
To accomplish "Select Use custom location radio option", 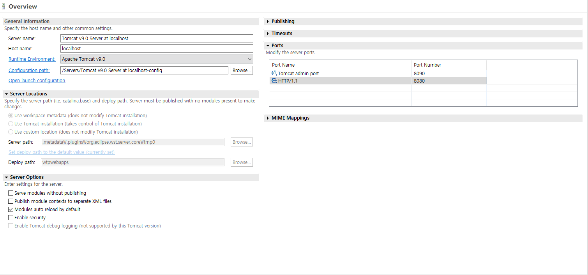I will 11,132.
